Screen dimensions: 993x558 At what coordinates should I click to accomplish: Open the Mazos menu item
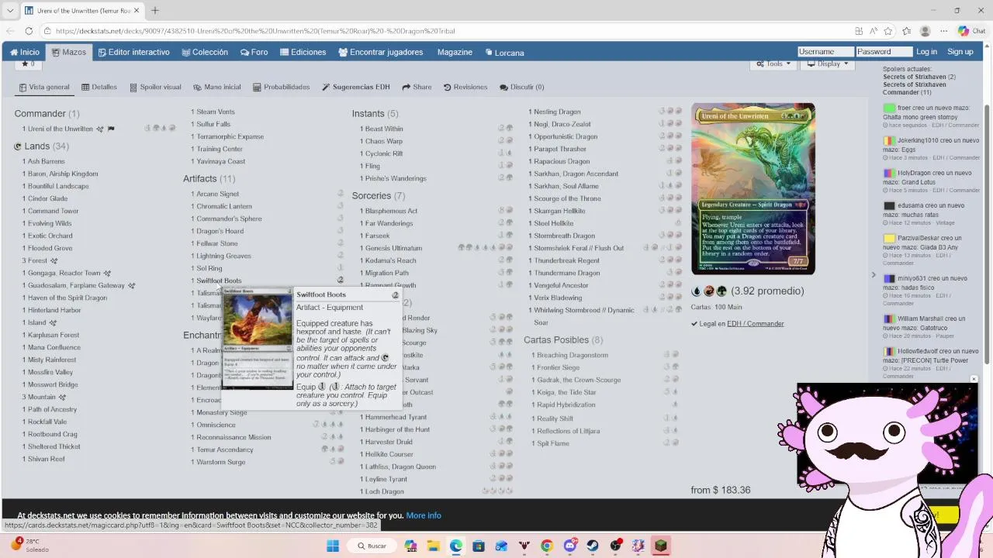[x=69, y=52]
